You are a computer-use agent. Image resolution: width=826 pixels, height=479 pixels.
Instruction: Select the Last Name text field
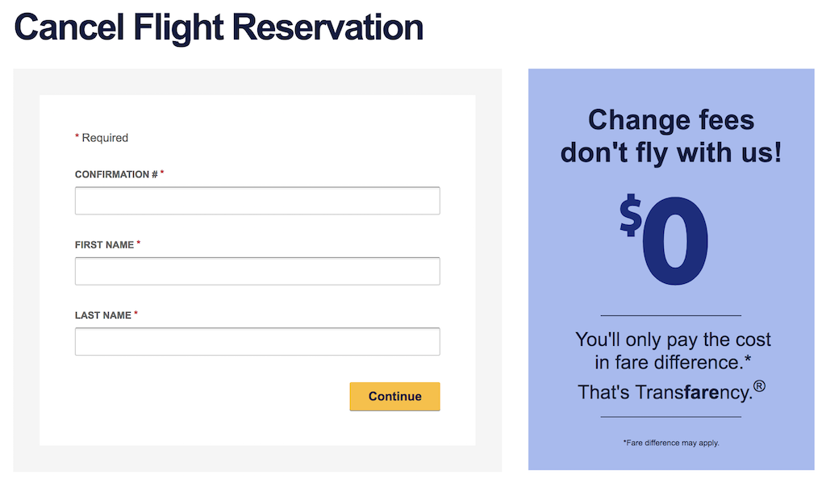[x=257, y=341]
